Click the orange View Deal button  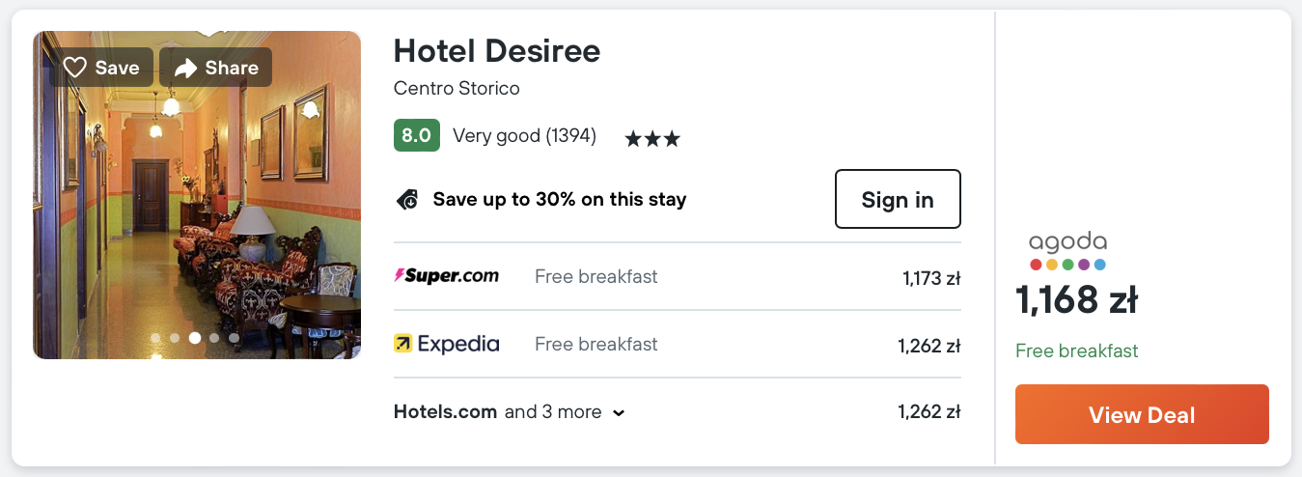(1142, 415)
